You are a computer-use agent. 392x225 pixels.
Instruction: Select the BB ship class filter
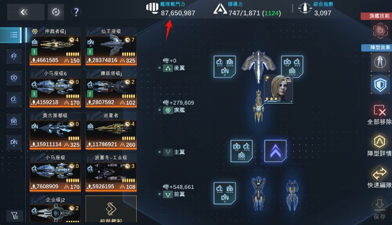click(14, 121)
